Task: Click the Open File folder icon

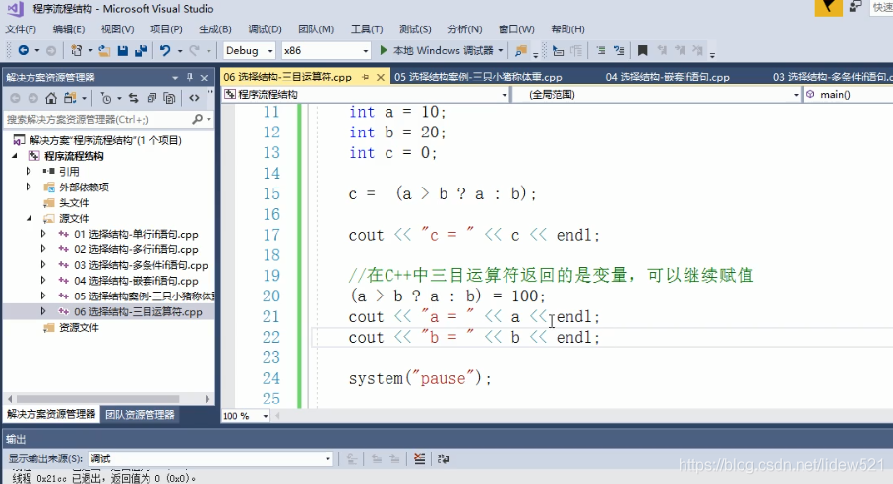Action: [104, 51]
